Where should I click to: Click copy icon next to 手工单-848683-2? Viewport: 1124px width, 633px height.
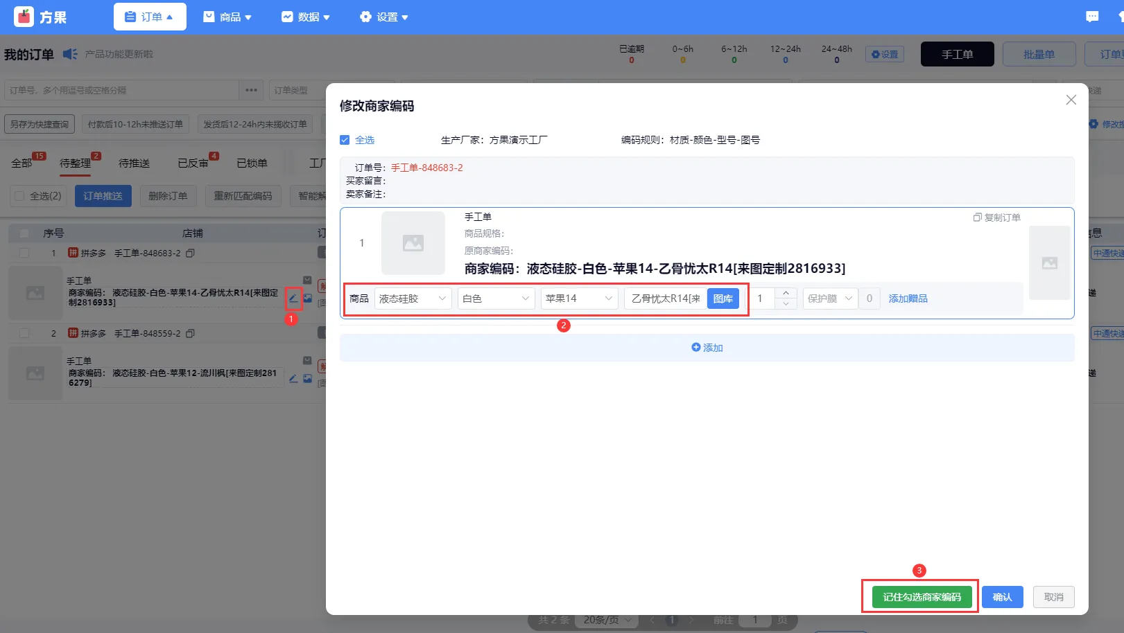tap(190, 253)
